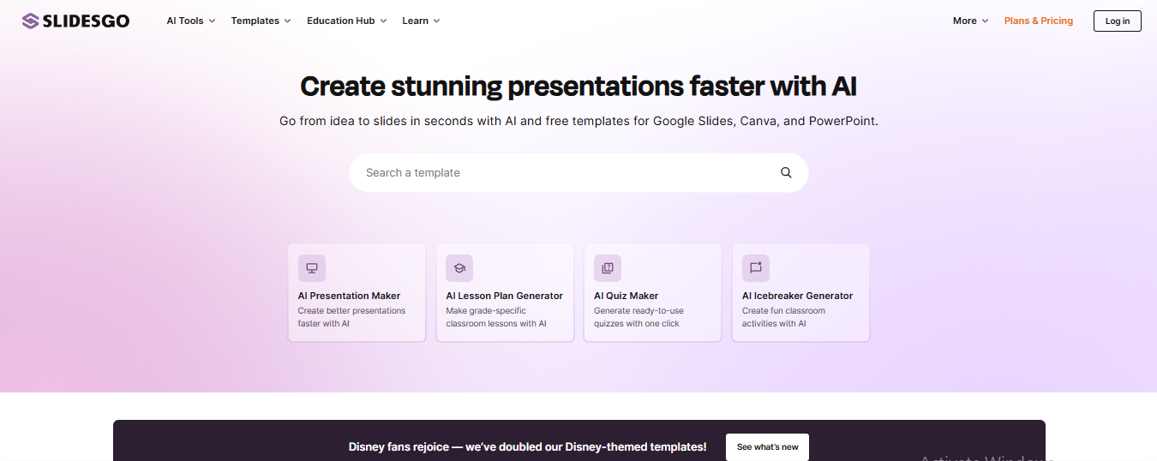The image size is (1157, 461).
Task: Open AI Lesson Plan Generator card title
Action: click(x=505, y=296)
